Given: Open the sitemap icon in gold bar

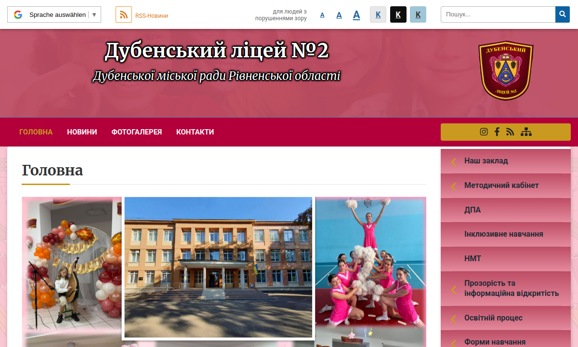Looking at the screenshot, I should [526, 132].
